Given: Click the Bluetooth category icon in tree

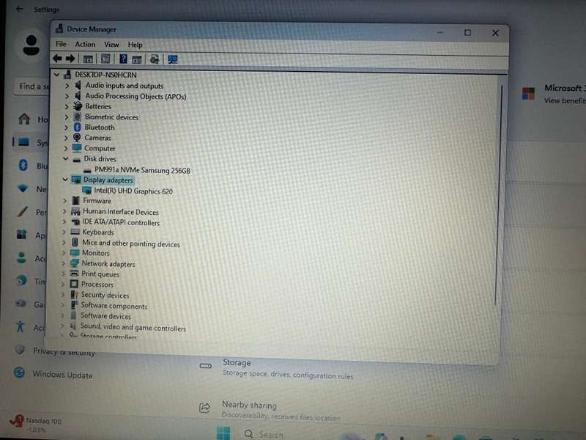Looking at the screenshot, I should tap(78, 128).
